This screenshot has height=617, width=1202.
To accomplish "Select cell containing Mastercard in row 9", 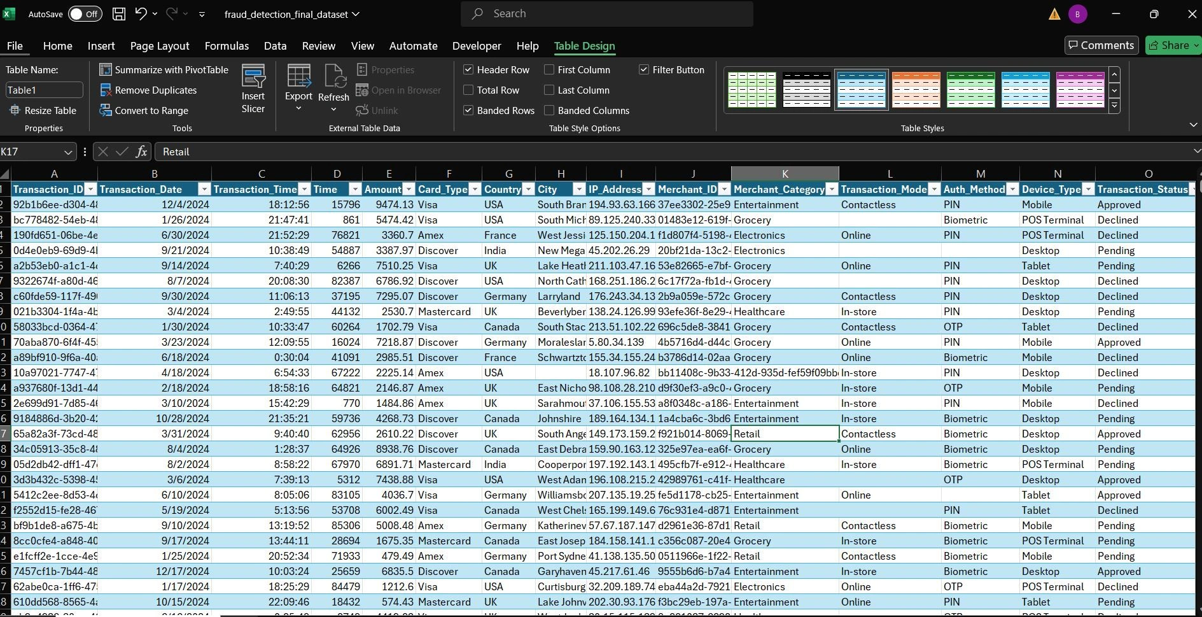I will coord(449,311).
